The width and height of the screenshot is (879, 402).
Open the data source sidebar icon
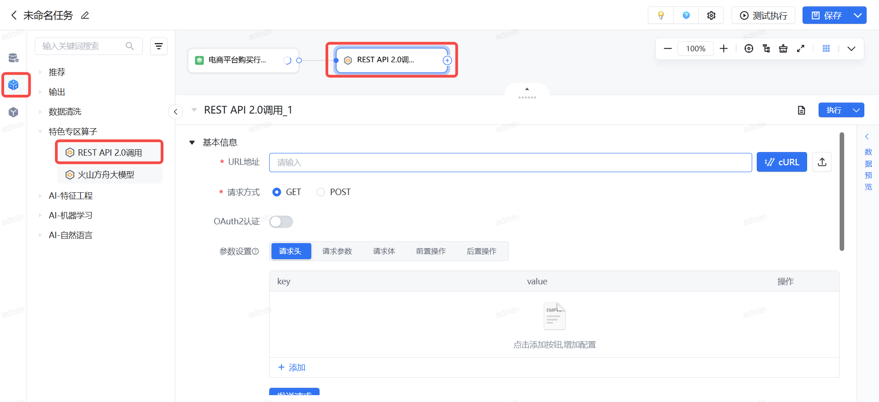tap(13, 58)
